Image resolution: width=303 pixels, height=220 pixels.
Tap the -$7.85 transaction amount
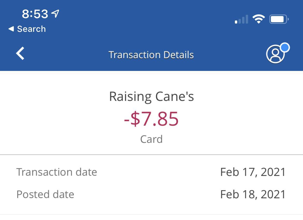tap(151, 119)
